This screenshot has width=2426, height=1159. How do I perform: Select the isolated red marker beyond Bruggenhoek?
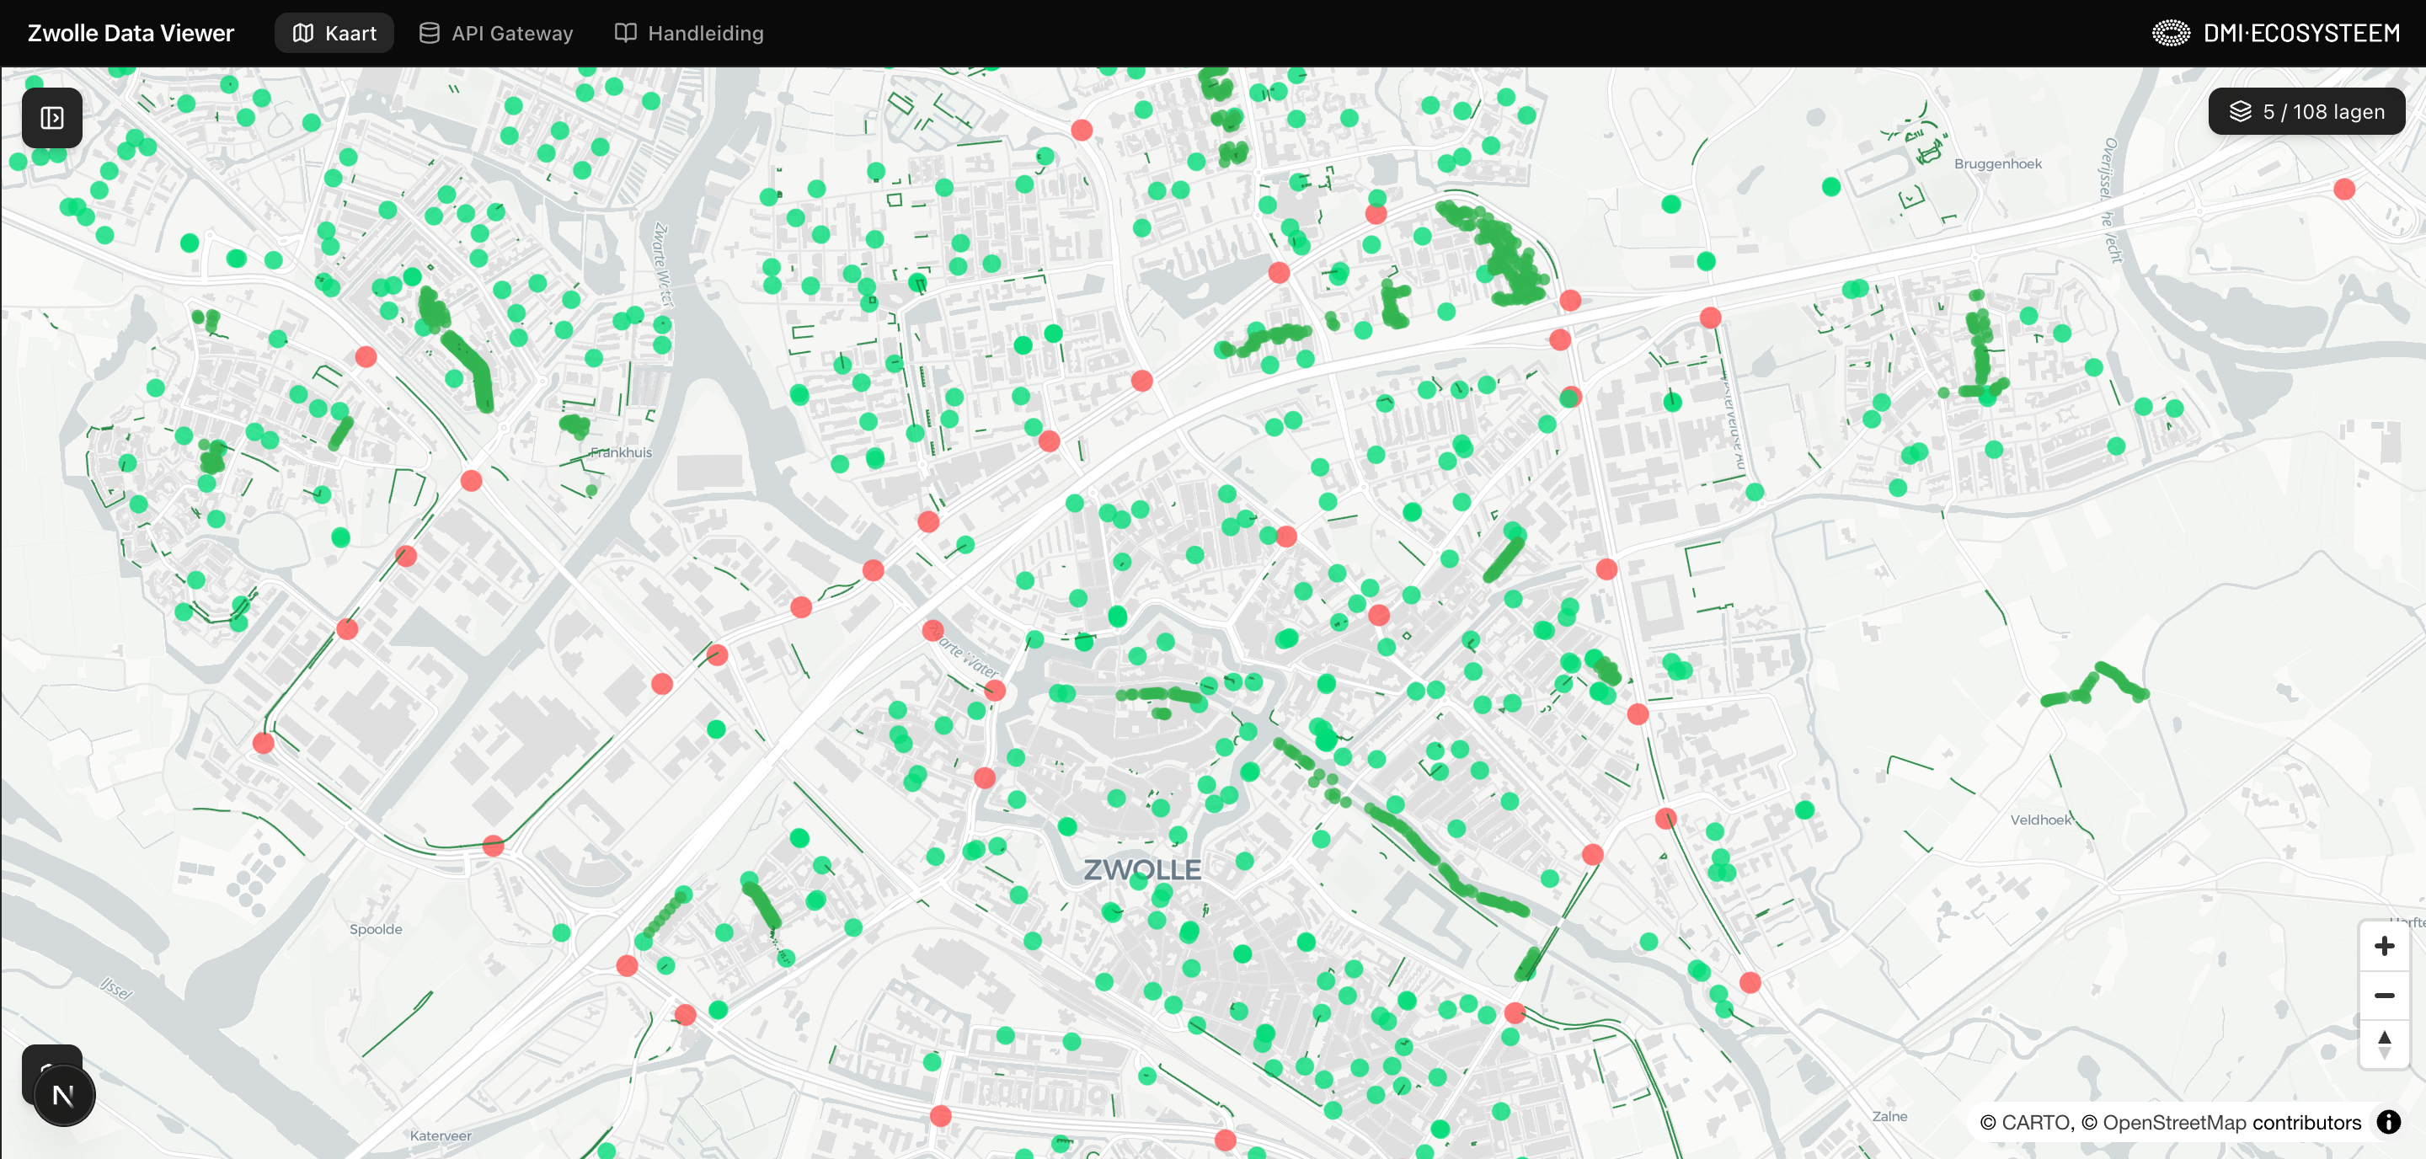click(x=2344, y=190)
